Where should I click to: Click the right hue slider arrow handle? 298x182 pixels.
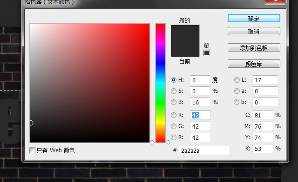pos(168,142)
